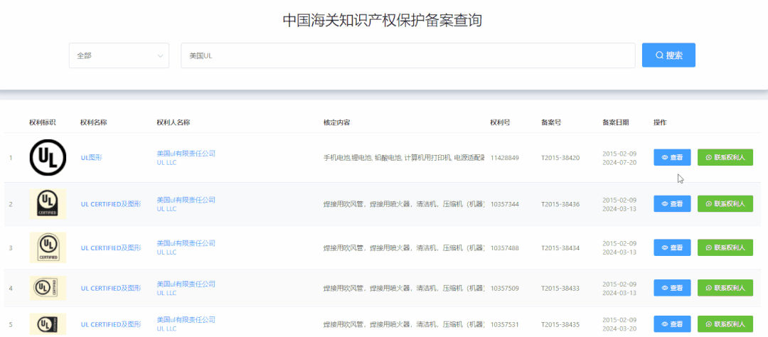Click the 手机电池,锂电池 approved content cell
Viewport: 768px width, 337px height.
click(x=404, y=158)
